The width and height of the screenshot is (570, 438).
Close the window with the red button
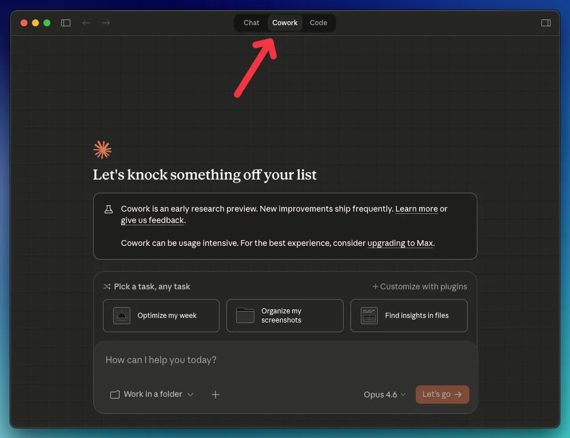[24, 23]
